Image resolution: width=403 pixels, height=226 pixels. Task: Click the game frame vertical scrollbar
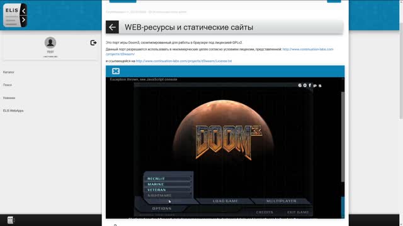point(343,137)
